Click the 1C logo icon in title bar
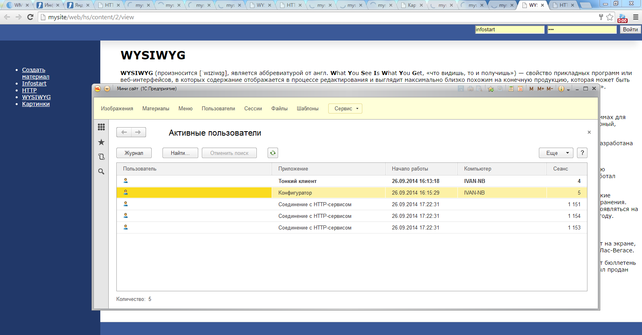Image resolution: width=642 pixels, height=335 pixels. [x=98, y=89]
